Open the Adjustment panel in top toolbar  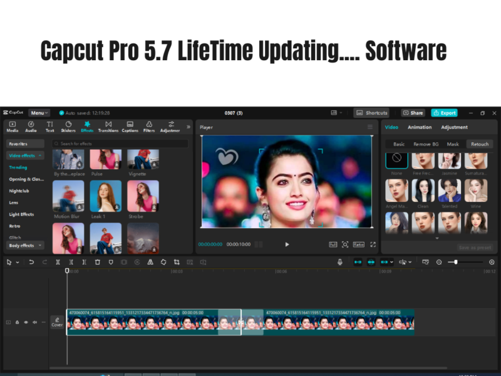point(170,127)
